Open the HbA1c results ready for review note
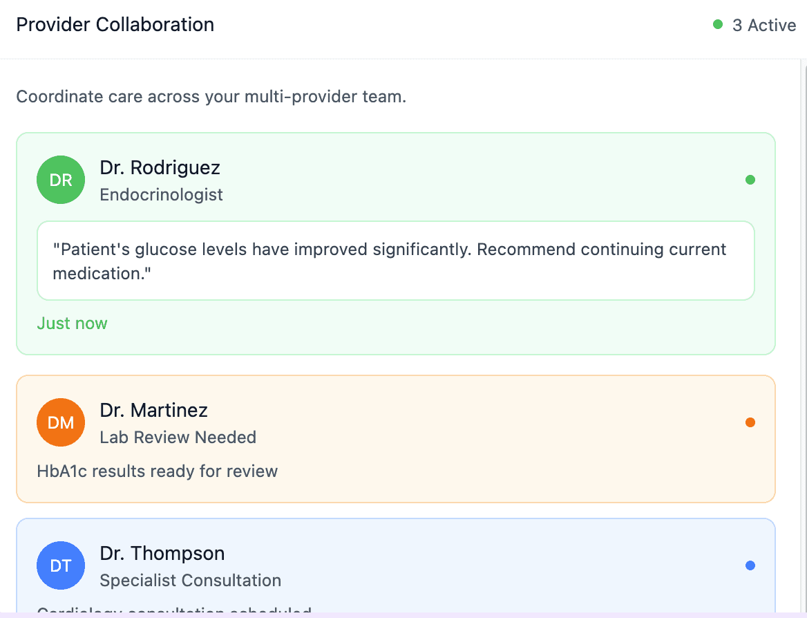807x618 pixels. (x=158, y=471)
